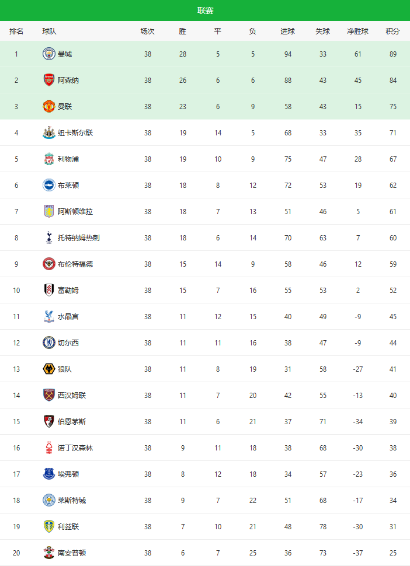Image resolution: width=410 pixels, height=566 pixels.
Task: Click the Manchester United crest icon
Action: click(49, 106)
